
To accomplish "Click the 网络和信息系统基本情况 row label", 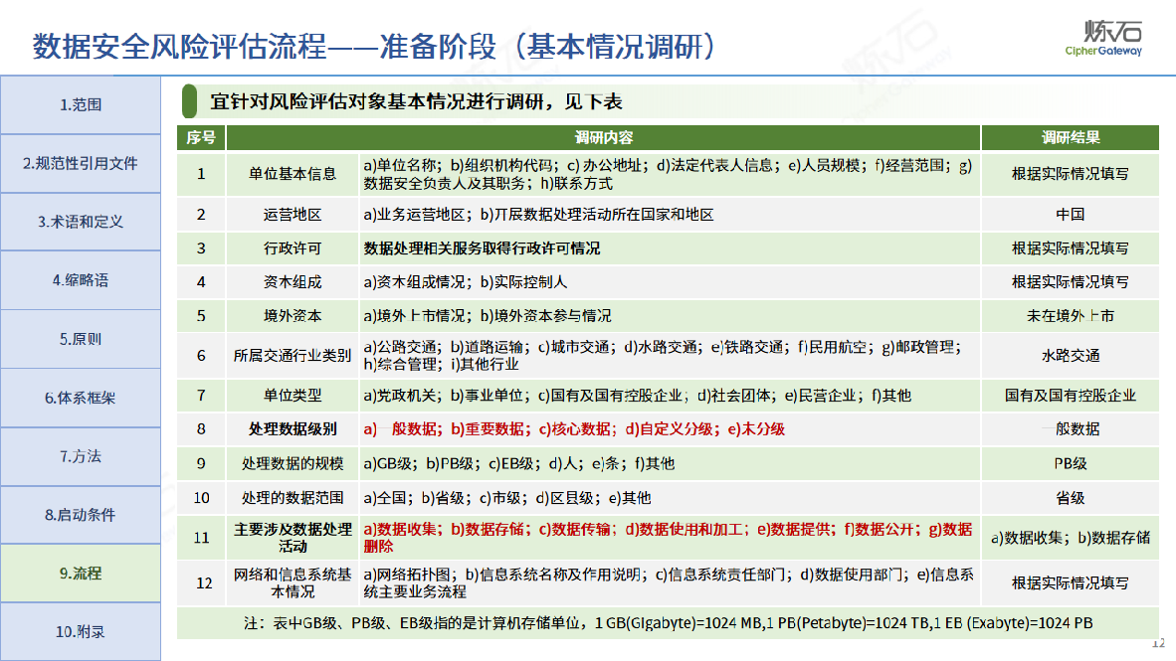I will click(x=293, y=583).
